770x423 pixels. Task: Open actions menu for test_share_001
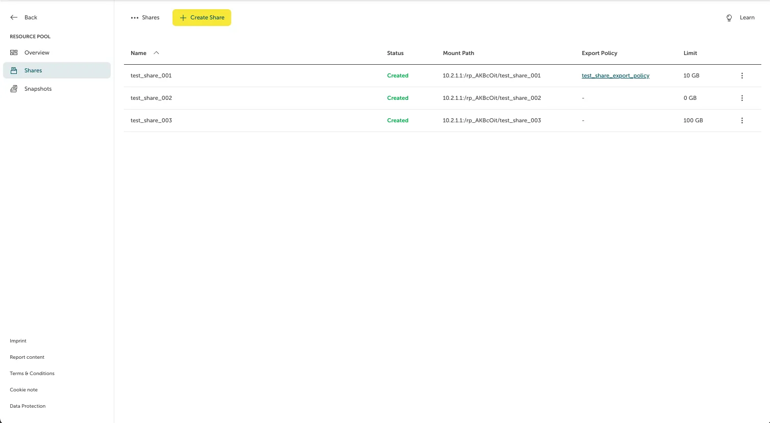coord(742,75)
